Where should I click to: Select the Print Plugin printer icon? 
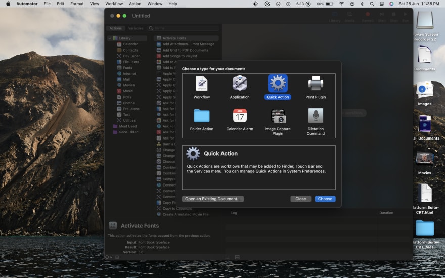click(x=316, y=83)
